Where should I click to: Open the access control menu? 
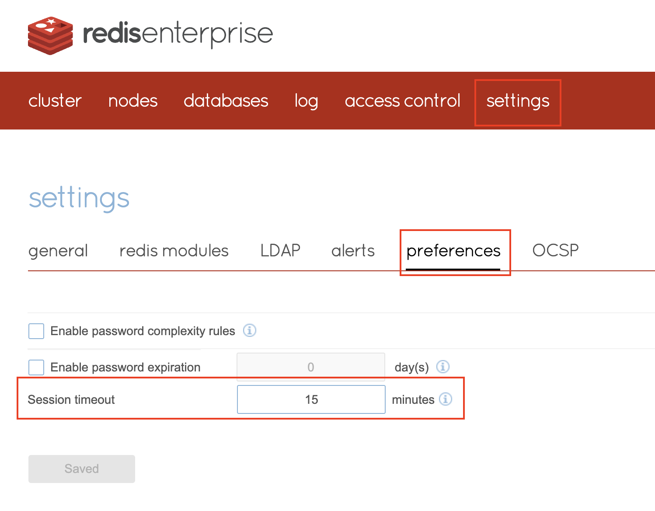coord(403,101)
